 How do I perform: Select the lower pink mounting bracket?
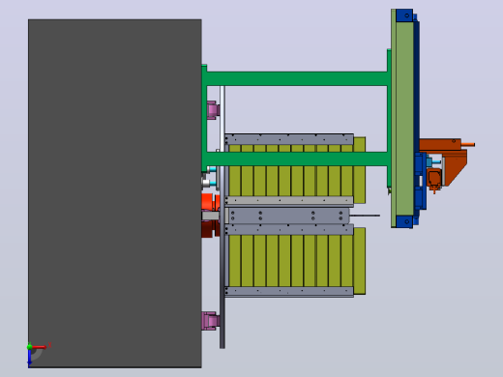click(x=211, y=321)
